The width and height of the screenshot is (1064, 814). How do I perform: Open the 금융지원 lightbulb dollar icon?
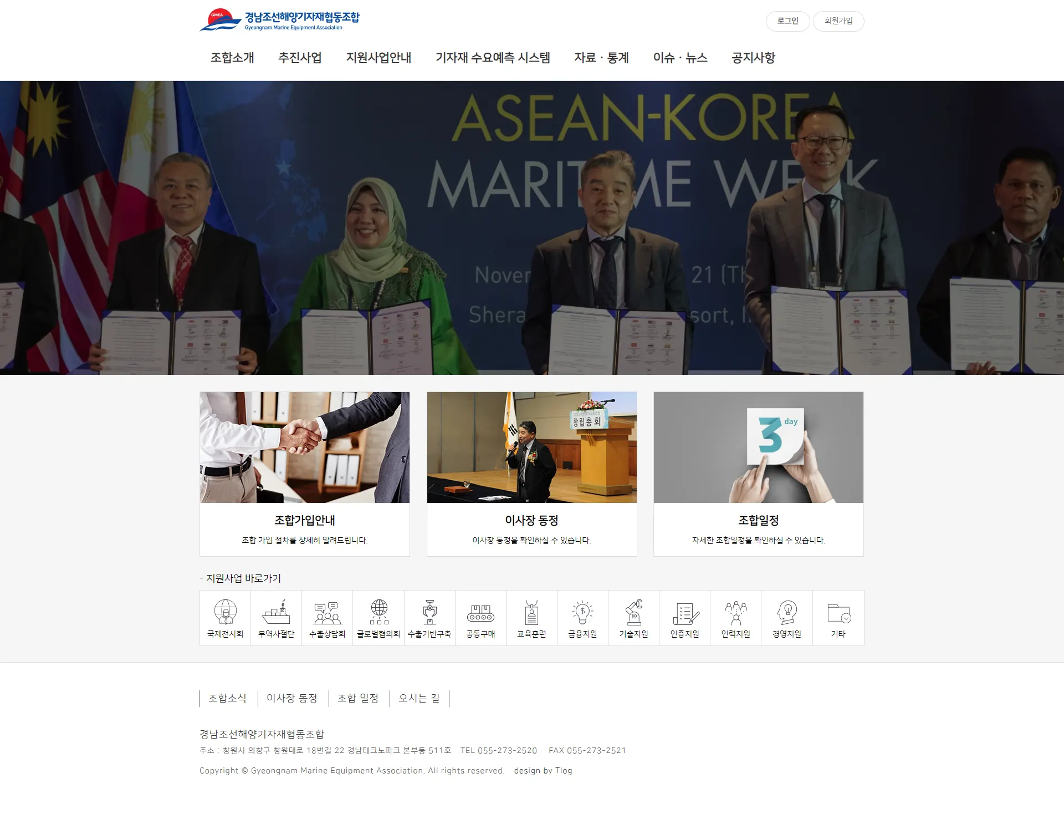pos(582,612)
